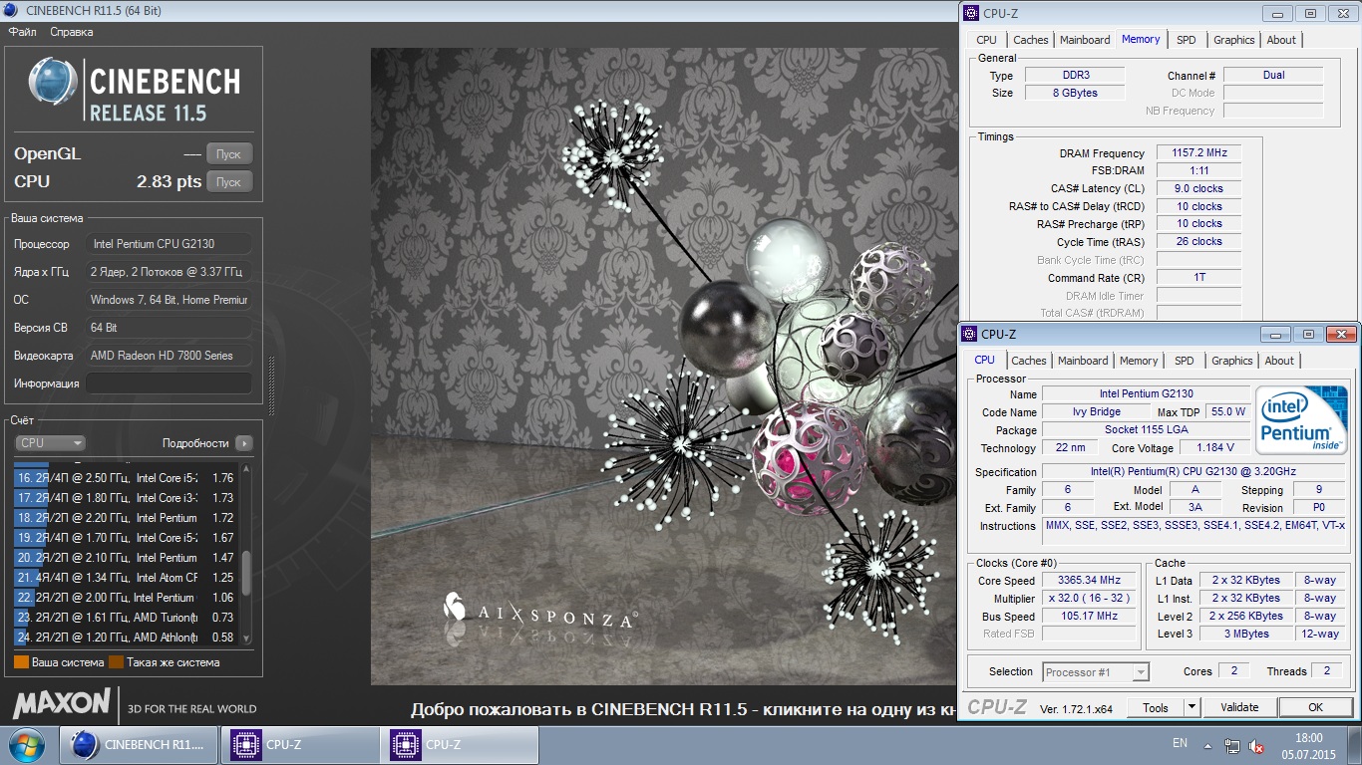Open About tab in lower CPU-Z window

[x=1279, y=361]
